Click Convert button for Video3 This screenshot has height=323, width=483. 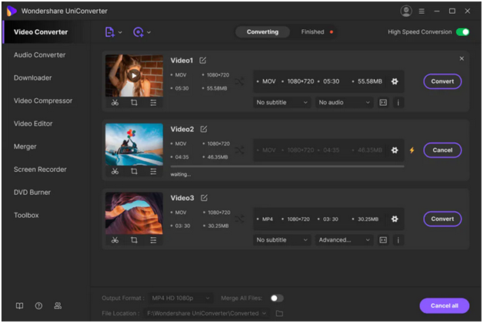tap(442, 219)
